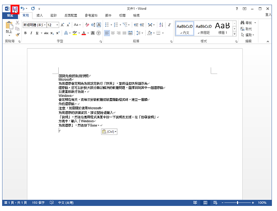The height and width of the screenshot is (211, 277).
Task: Undo the last action
Action: (22, 8)
